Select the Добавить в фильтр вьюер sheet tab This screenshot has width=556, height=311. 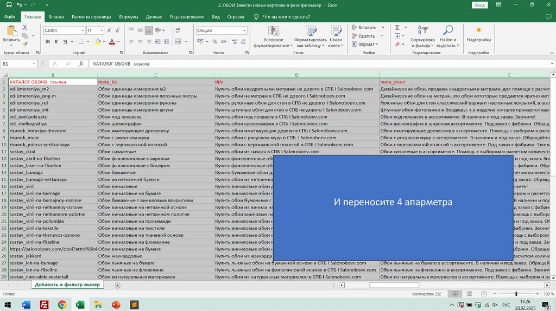(67, 284)
